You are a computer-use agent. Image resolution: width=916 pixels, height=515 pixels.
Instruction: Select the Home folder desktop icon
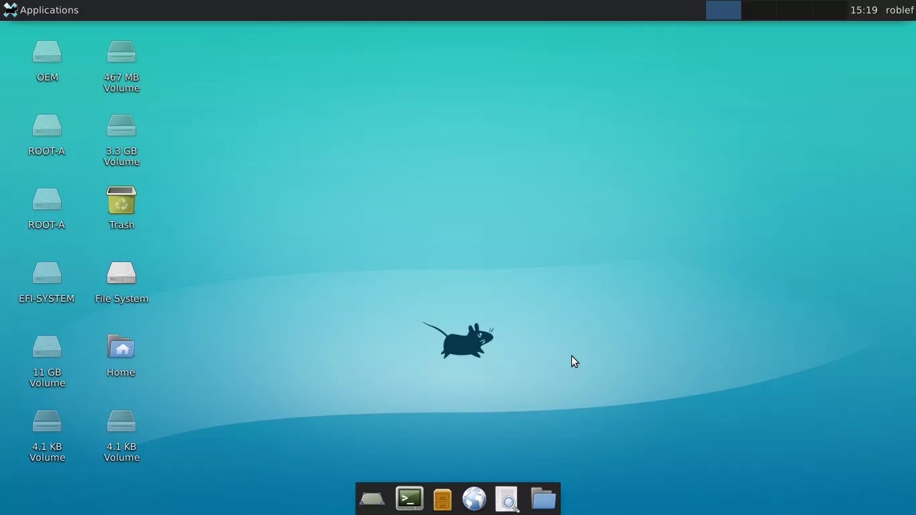tap(121, 348)
